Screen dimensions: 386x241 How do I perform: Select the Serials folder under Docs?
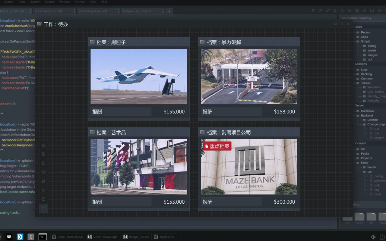coord(369,167)
